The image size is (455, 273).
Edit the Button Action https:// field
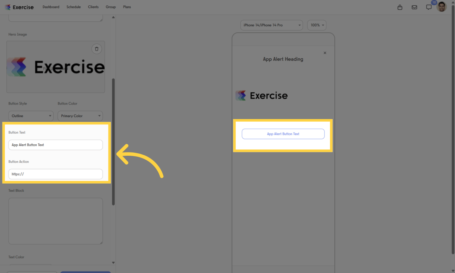click(x=56, y=174)
